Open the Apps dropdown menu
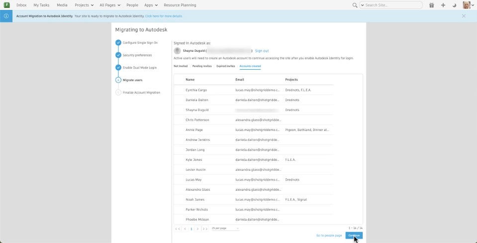 tap(151, 5)
